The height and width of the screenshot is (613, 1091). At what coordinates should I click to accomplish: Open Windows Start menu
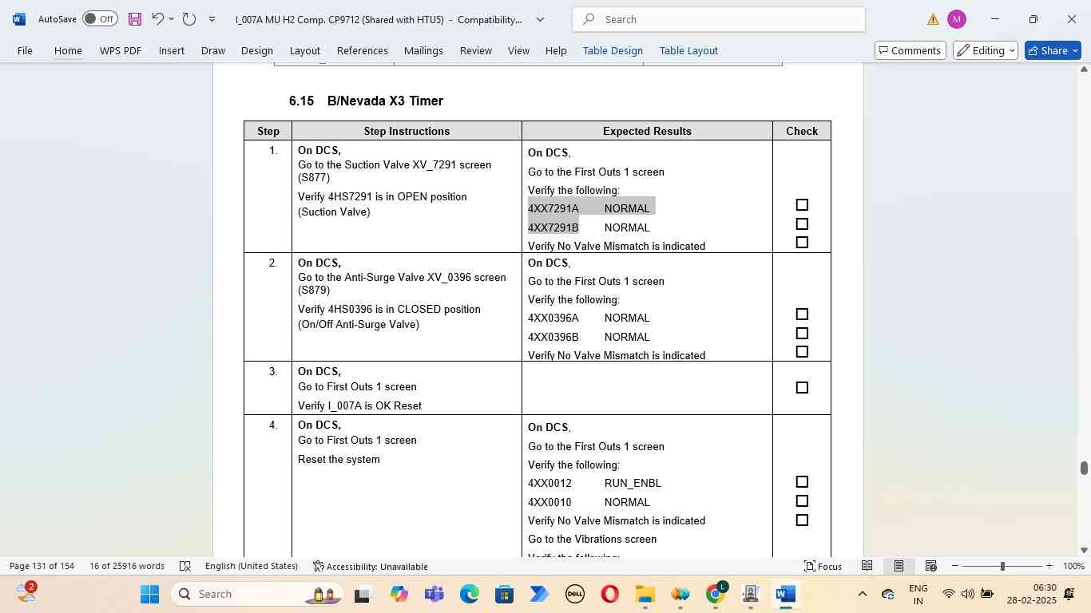tap(149, 594)
